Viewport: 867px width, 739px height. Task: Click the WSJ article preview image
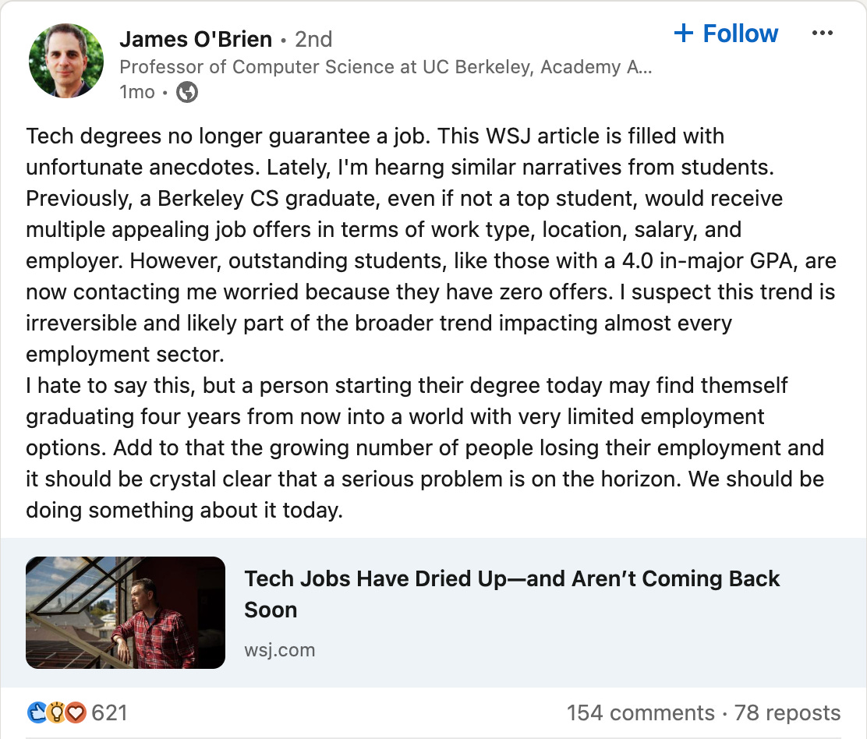pos(126,612)
